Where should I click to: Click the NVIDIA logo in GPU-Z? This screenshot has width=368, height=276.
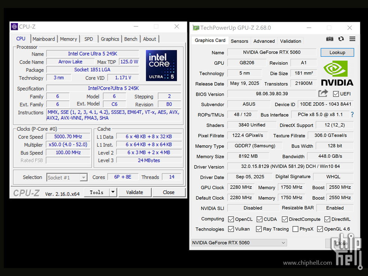coord(337,73)
